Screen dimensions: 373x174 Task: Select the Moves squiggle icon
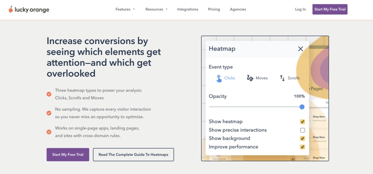tap(250, 78)
